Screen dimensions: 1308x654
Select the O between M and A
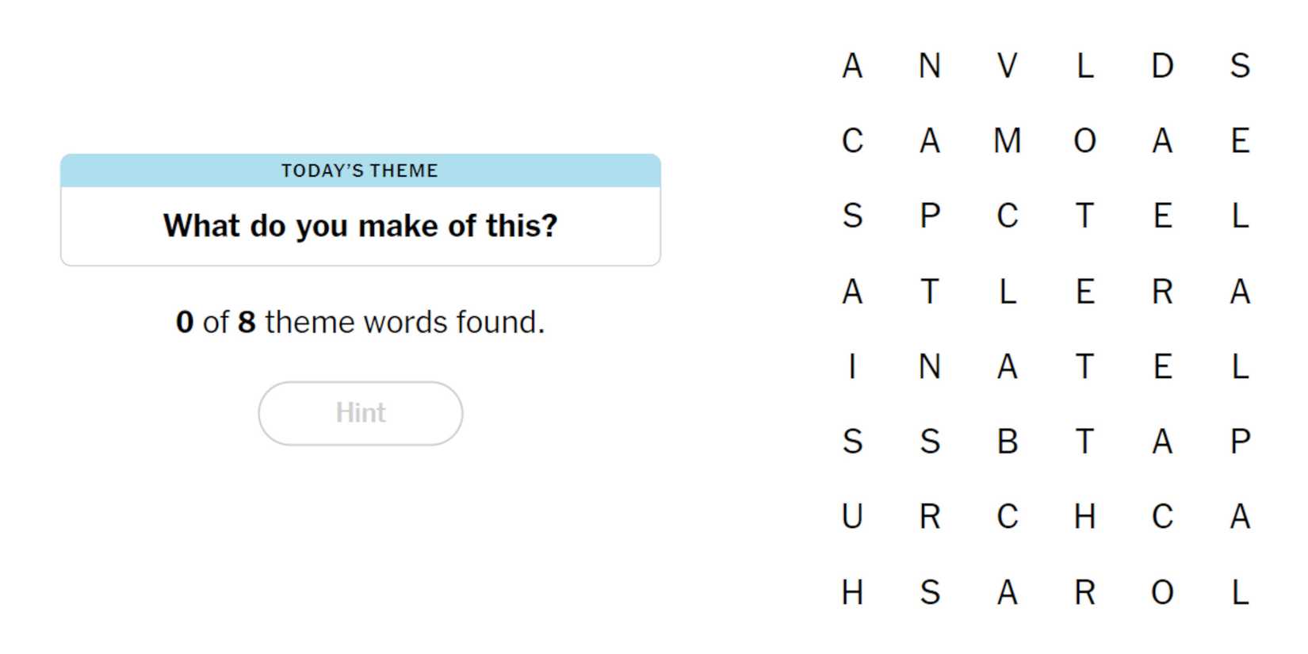pyautogui.click(x=1084, y=141)
